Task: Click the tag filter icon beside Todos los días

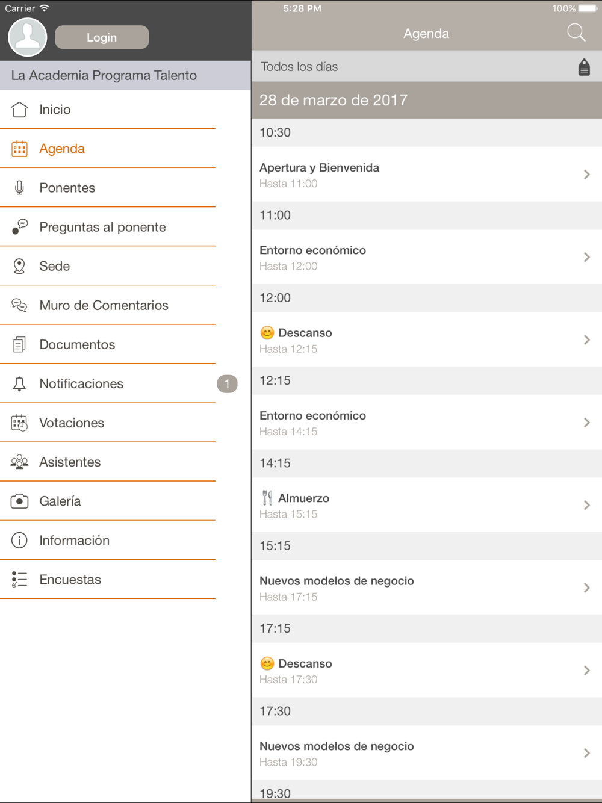Action: click(584, 67)
